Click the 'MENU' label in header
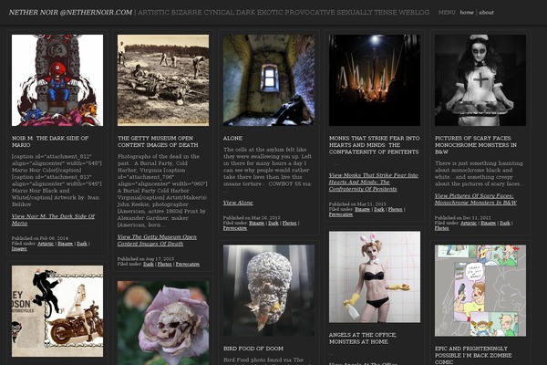The width and height of the screenshot is (547, 365). click(x=447, y=13)
